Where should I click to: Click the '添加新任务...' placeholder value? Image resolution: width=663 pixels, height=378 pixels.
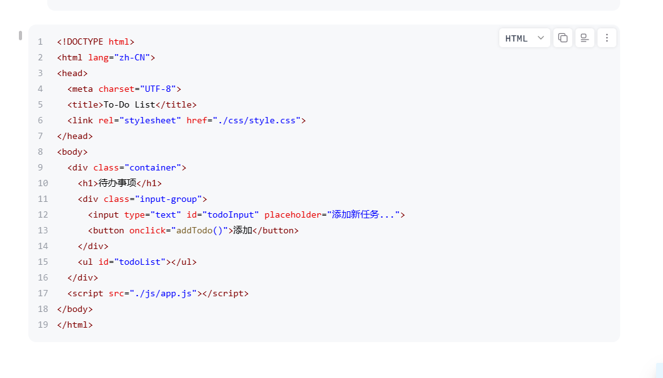click(x=363, y=214)
